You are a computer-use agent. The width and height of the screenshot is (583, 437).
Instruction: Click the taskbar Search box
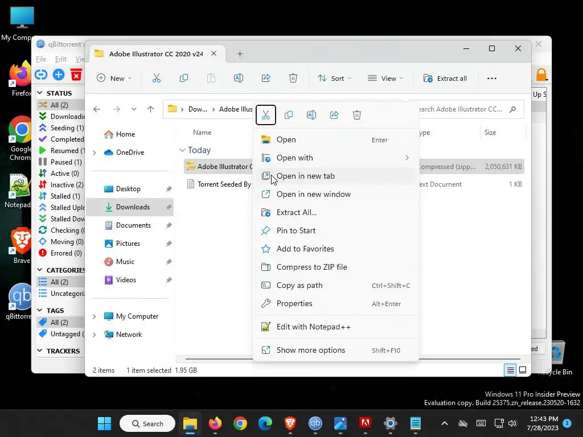coord(147,423)
